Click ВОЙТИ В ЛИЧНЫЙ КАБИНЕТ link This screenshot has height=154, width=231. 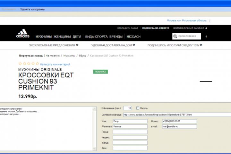(189, 28)
